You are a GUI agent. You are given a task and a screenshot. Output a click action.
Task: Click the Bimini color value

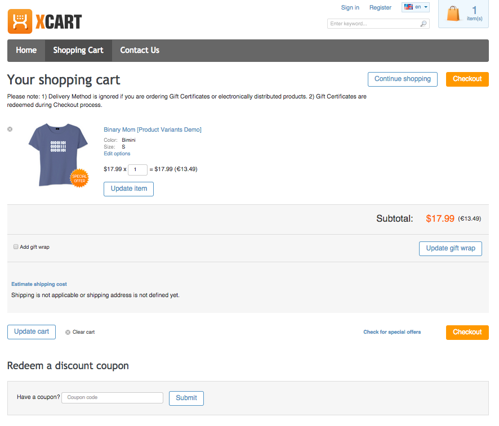(128, 140)
